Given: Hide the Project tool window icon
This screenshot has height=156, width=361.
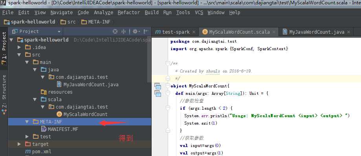Looking at the screenshot, I should (x=146, y=31).
